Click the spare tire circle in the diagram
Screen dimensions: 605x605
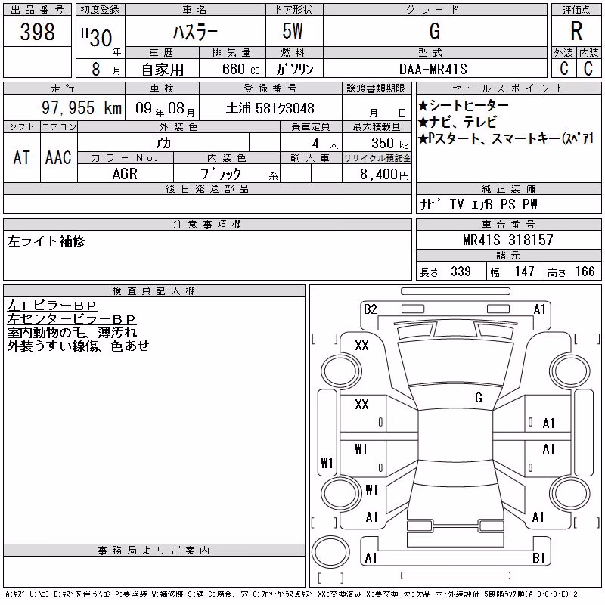click(x=330, y=552)
